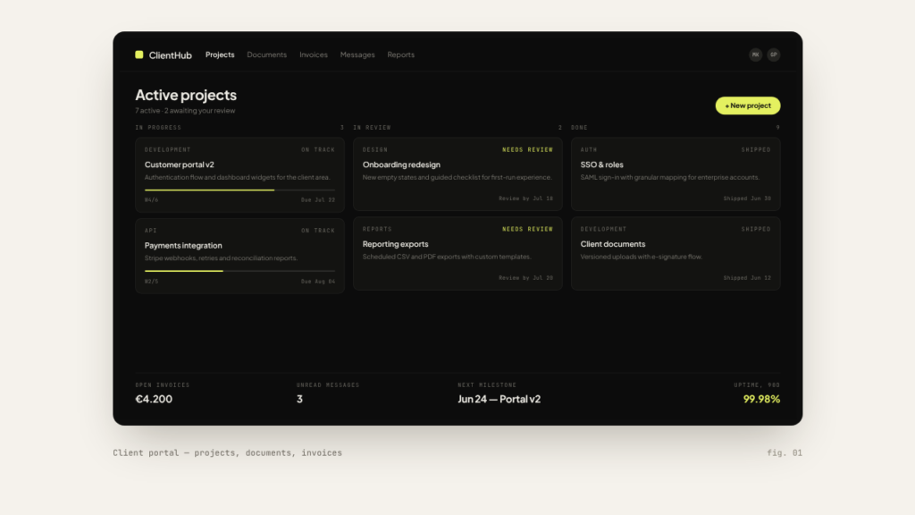Screen dimensions: 915x515
Task: Click the Done column header
Action: [579, 127]
